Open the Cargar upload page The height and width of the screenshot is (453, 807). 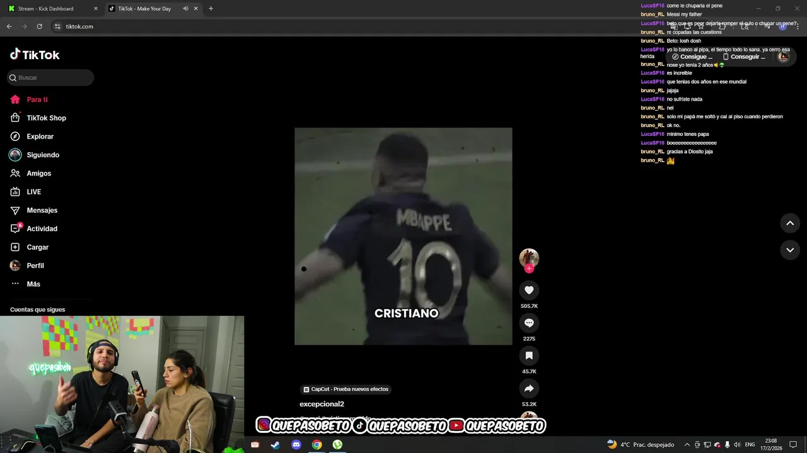(x=29, y=247)
